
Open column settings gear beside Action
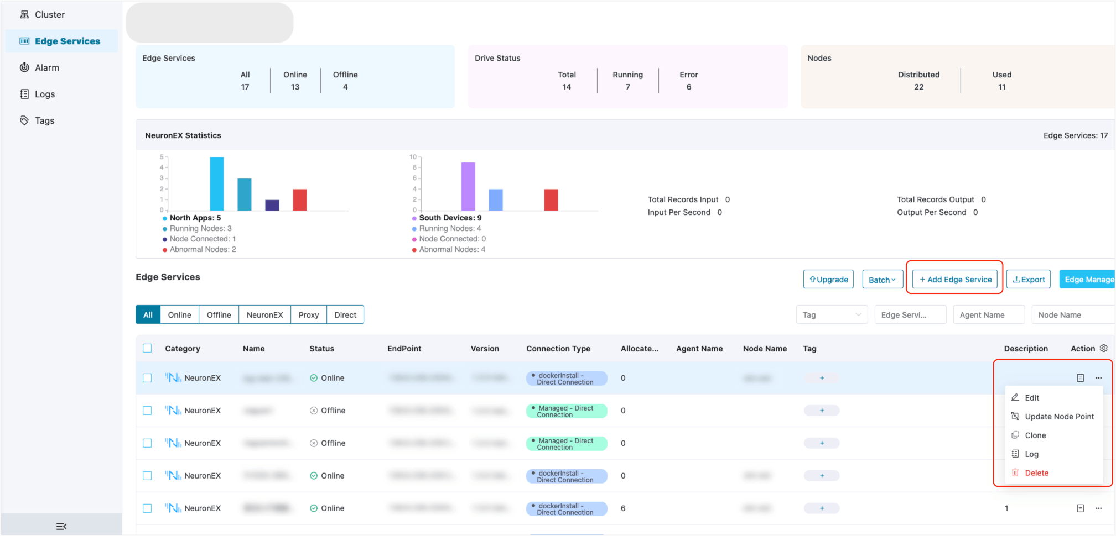pyautogui.click(x=1103, y=348)
